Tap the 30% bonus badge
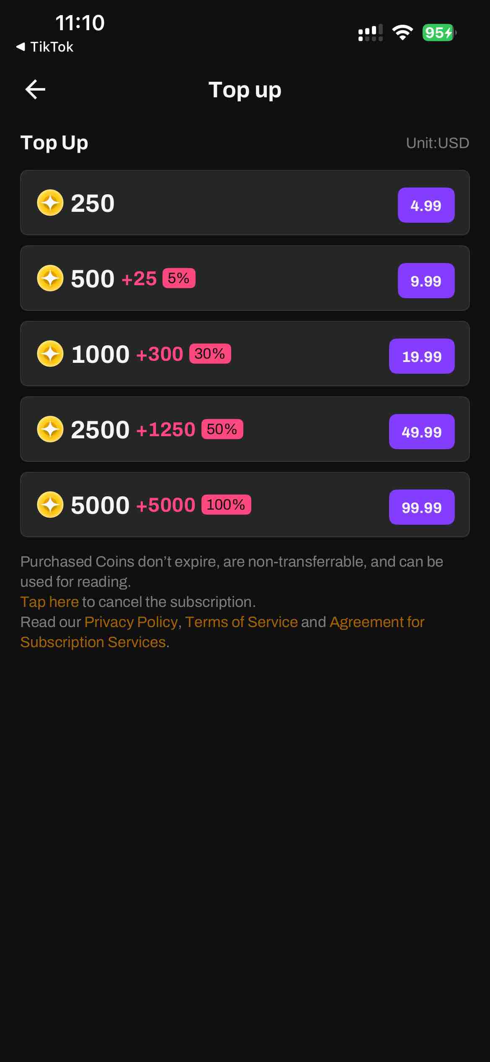This screenshot has width=490, height=1062. [210, 354]
